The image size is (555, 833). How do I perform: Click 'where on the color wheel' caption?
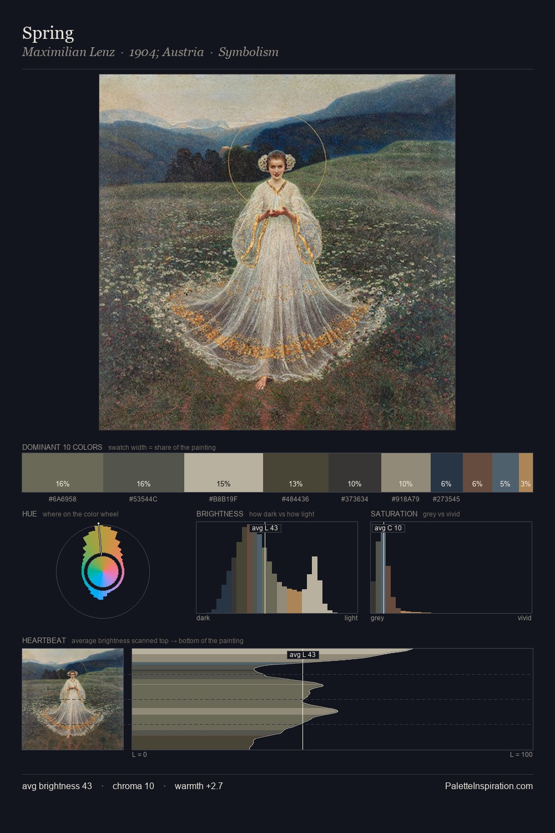pyautogui.click(x=80, y=514)
